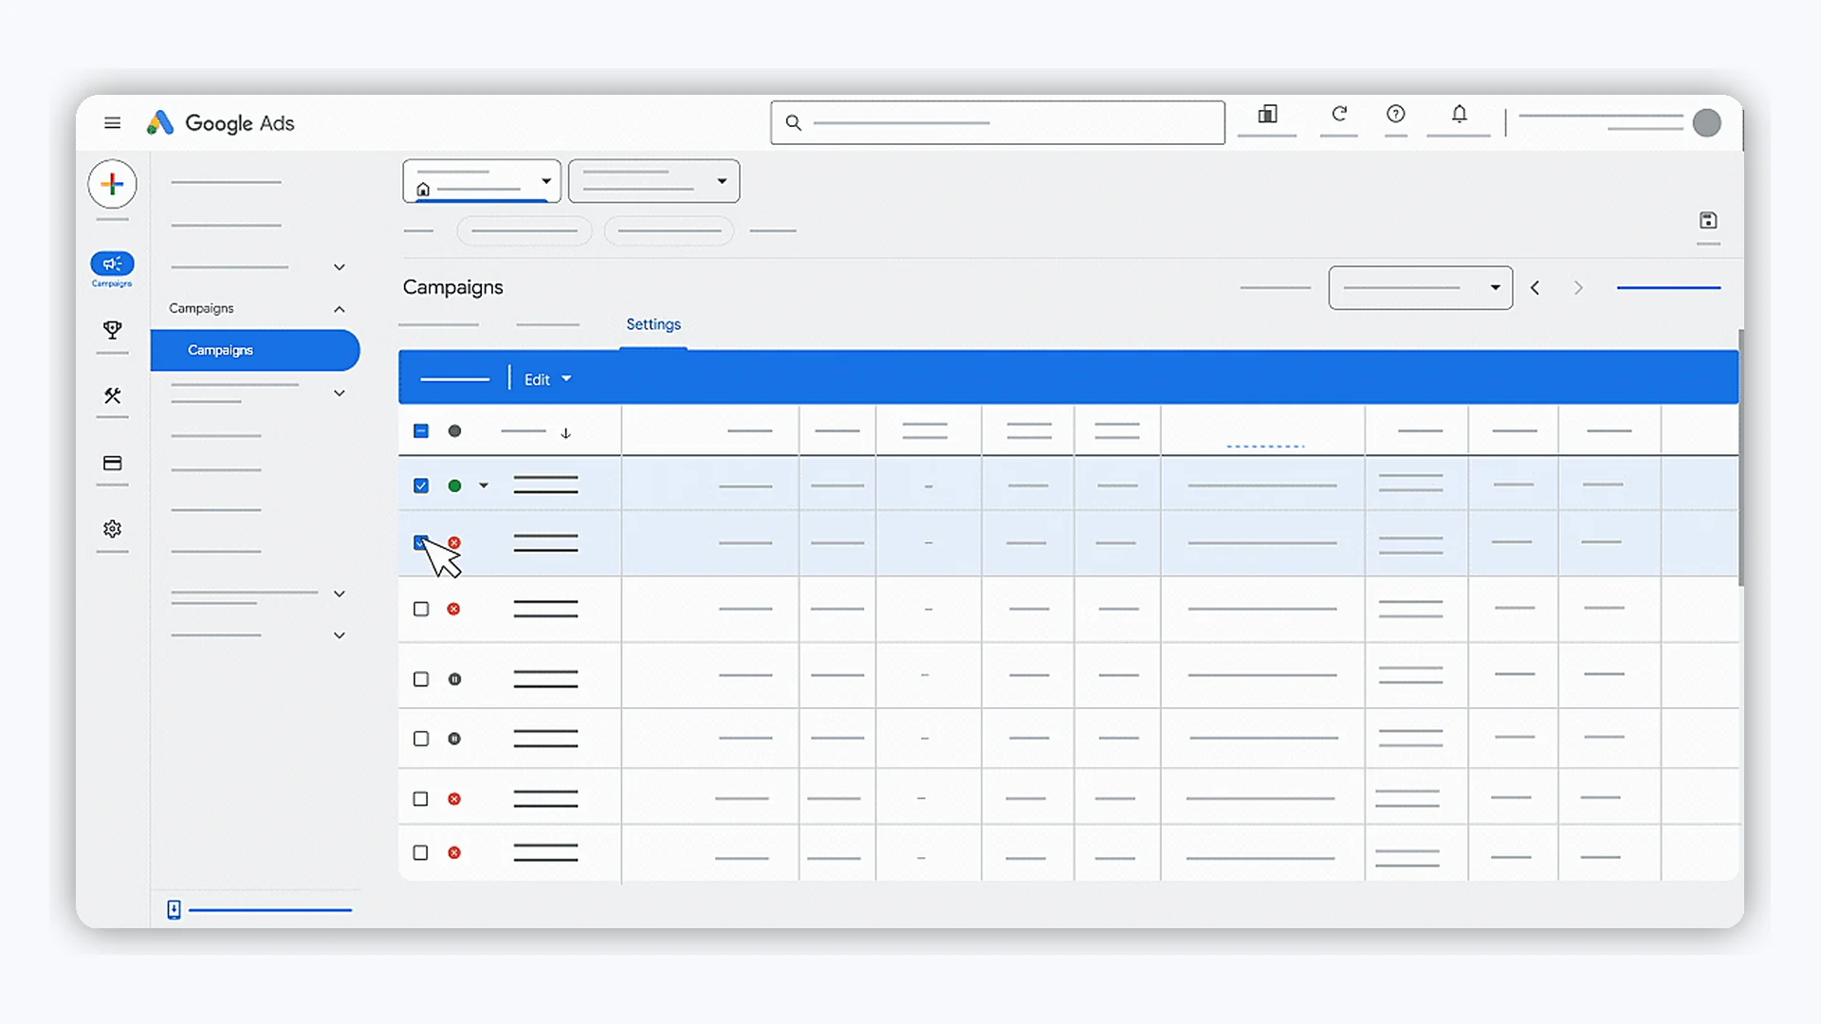Open the Billing card sidebar icon
Viewport: 1821px width, 1024px height.
tap(112, 464)
